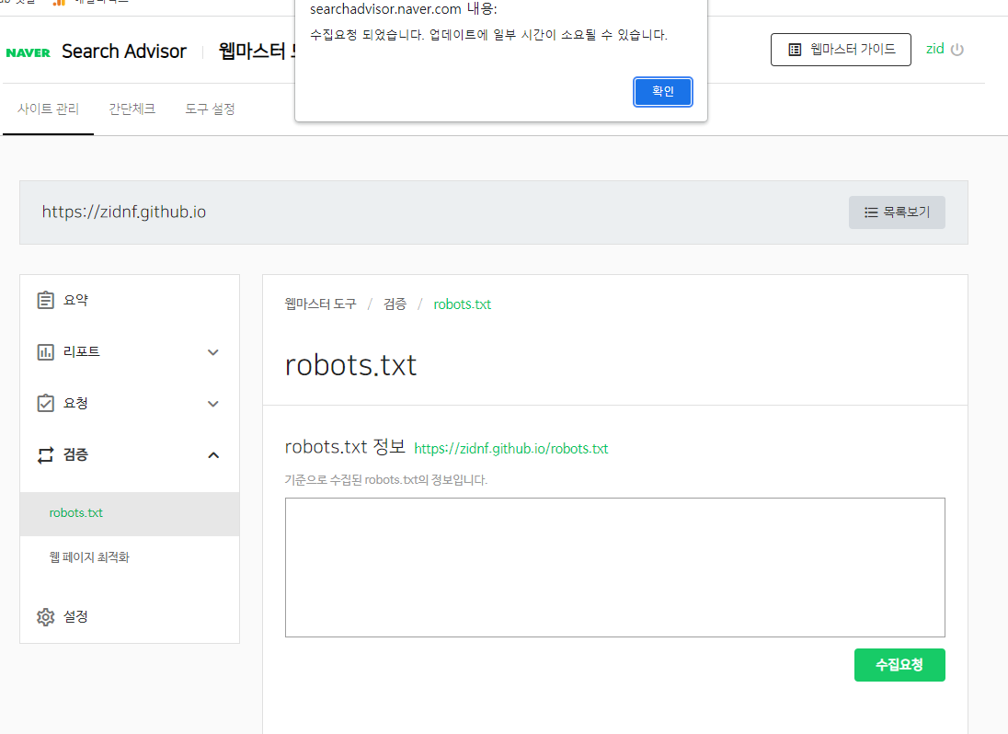Switch to the 간단체크 tab
This screenshot has height=734, width=1008.
[132, 109]
